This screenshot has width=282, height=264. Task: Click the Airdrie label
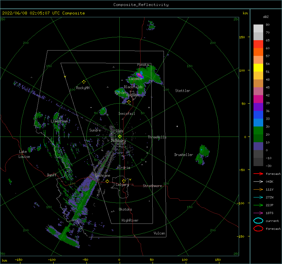point(123,168)
